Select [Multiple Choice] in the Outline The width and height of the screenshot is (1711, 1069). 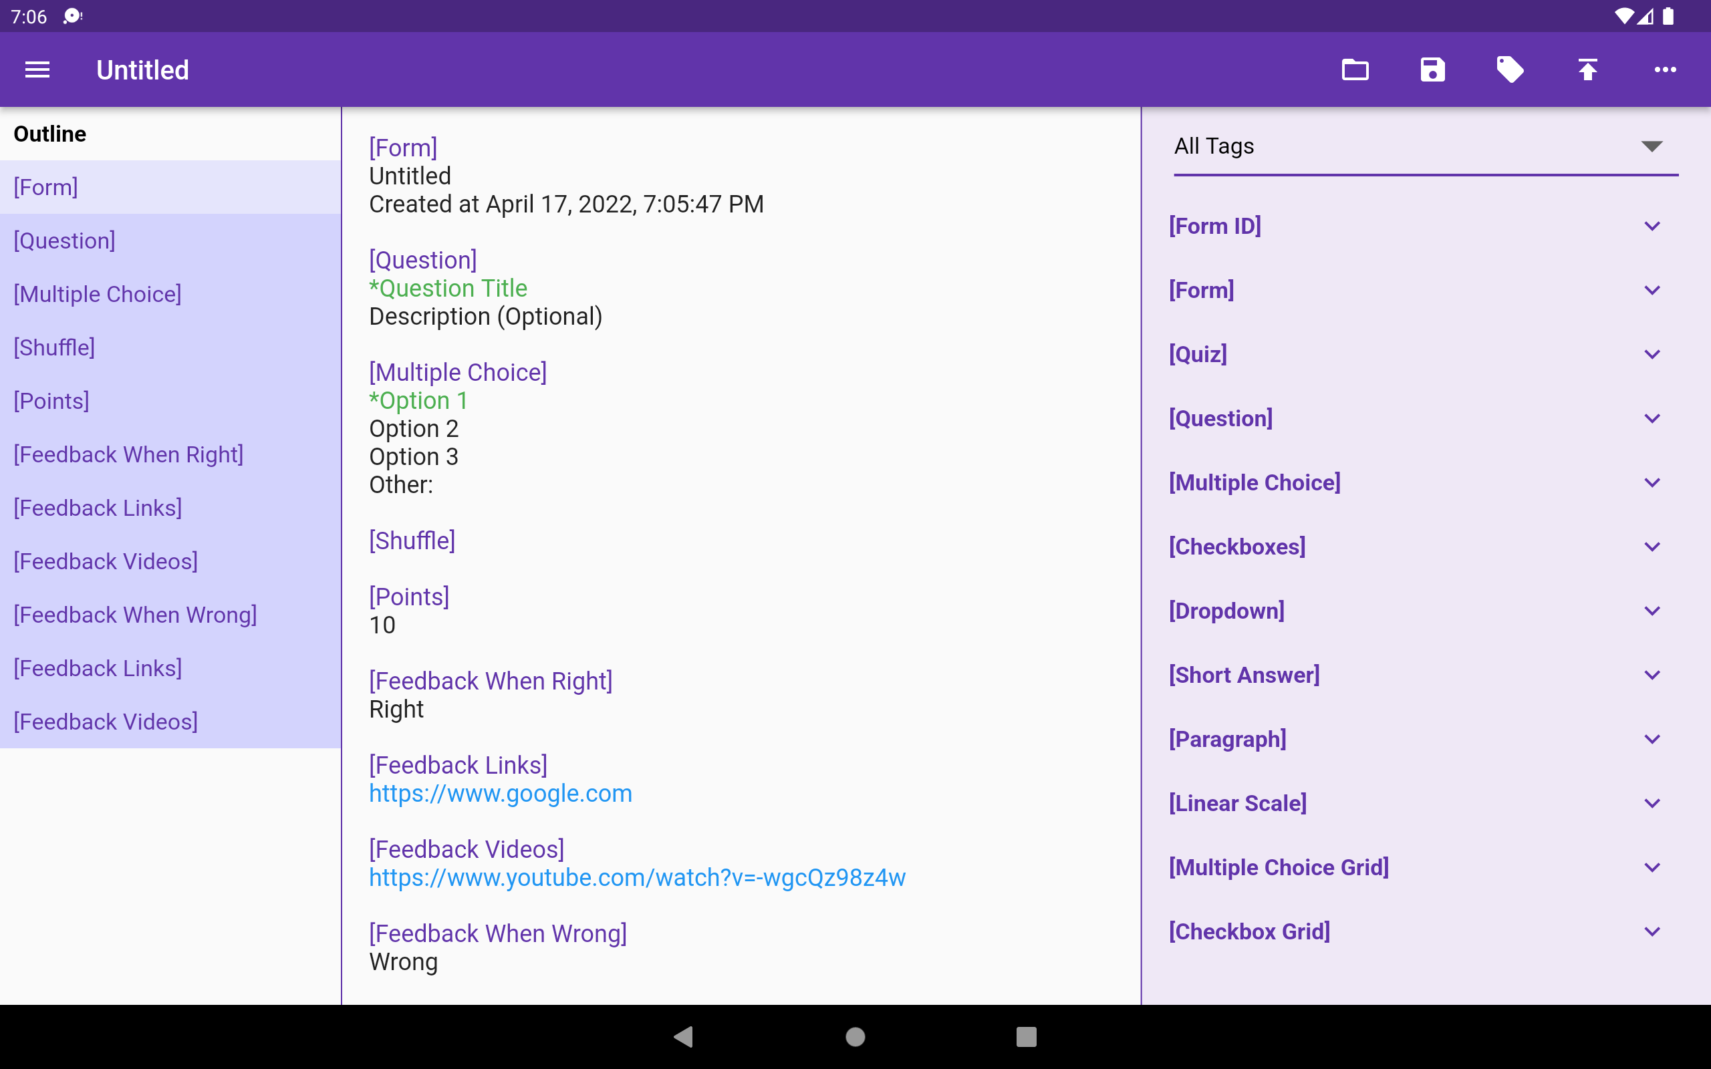98,294
